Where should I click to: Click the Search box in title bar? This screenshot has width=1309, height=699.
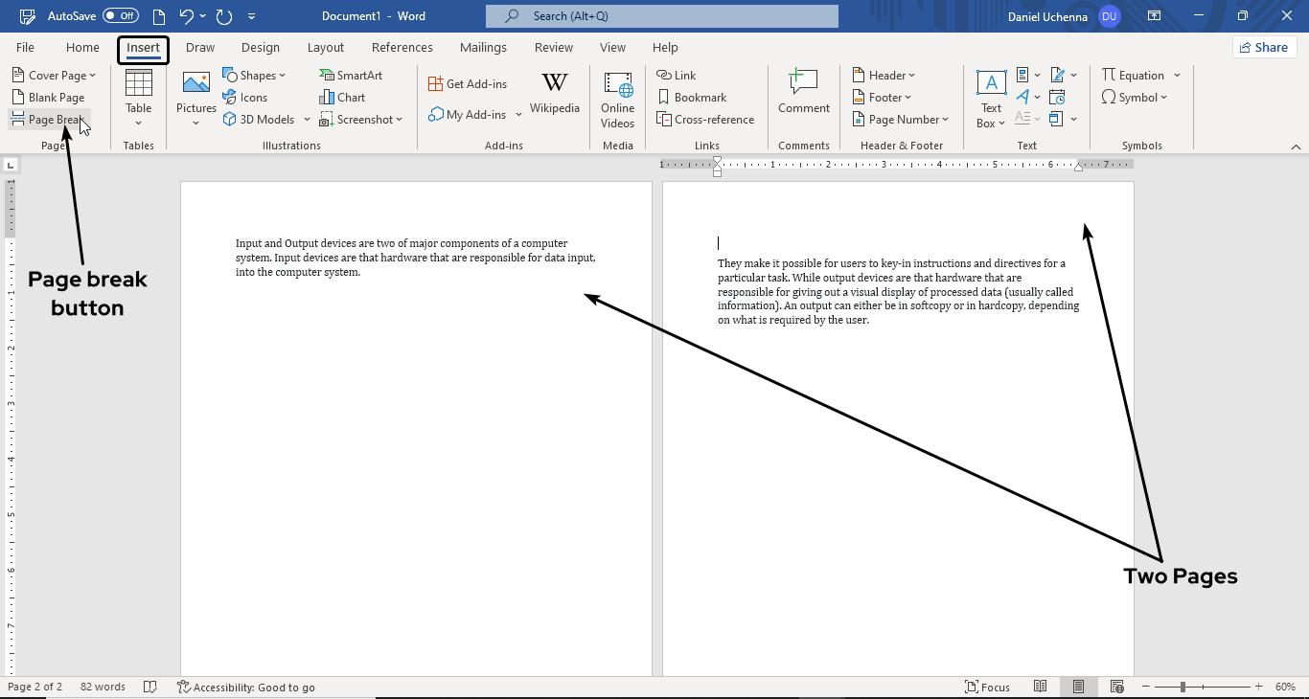(661, 16)
